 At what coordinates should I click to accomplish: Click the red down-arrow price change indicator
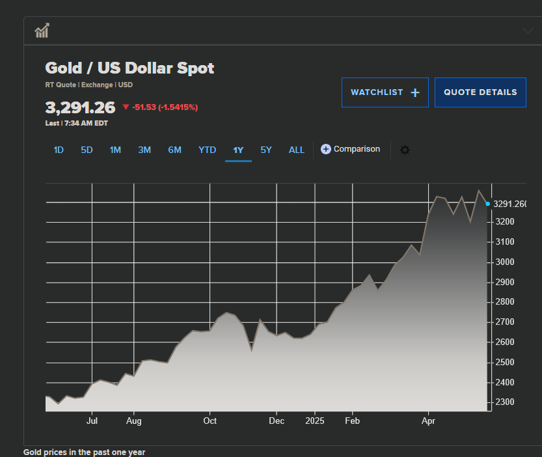pyautogui.click(x=126, y=107)
